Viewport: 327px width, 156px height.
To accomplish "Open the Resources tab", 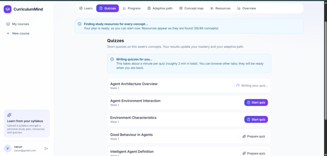I will pyautogui.click(x=220, y=9).
